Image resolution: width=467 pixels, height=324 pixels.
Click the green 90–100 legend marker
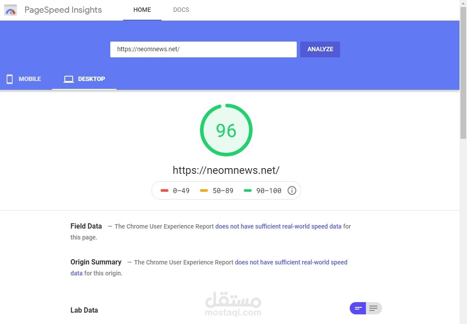pyautogui.click(x=248, y=190)
